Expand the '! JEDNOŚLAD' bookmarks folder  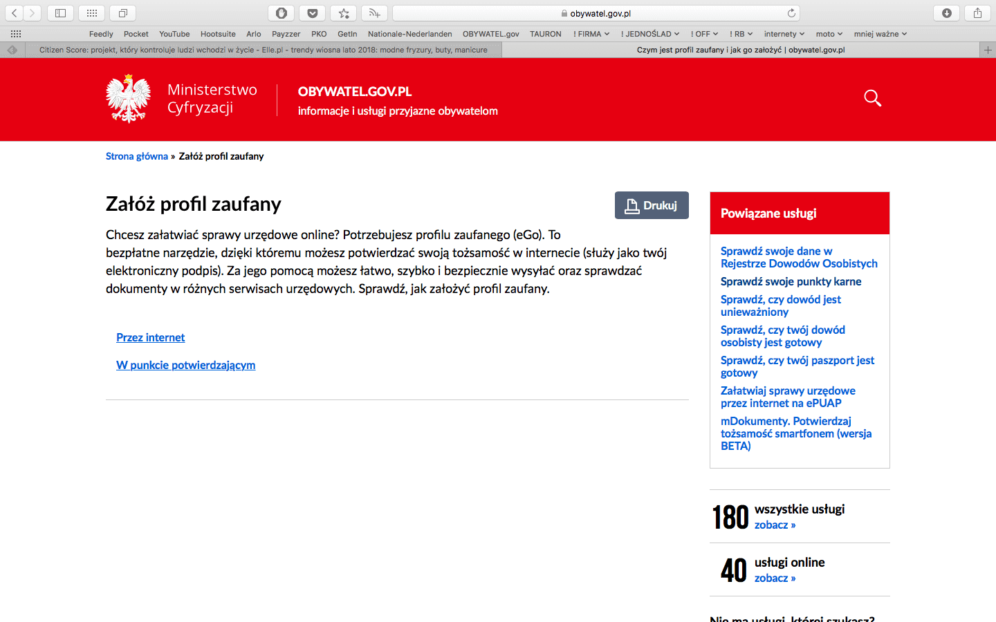[649, 34]
